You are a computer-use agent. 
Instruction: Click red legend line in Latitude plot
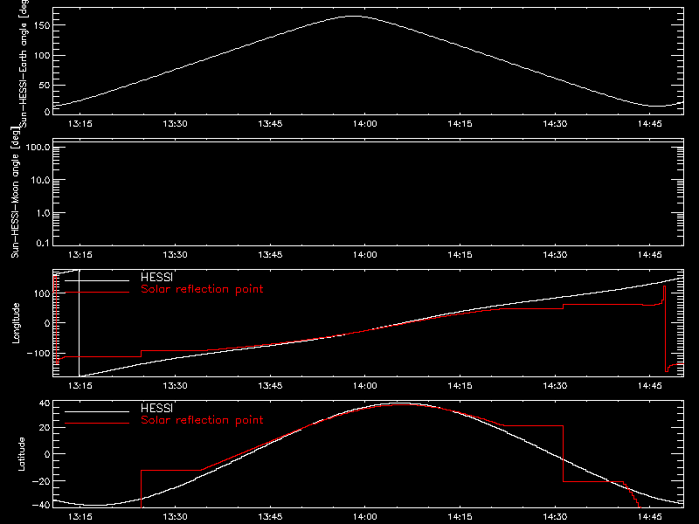point(97,424)
